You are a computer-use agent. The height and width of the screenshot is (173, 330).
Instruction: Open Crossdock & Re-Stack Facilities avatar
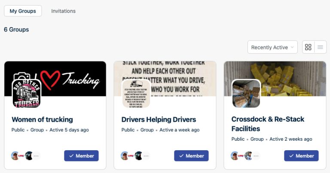pos(246,93)
